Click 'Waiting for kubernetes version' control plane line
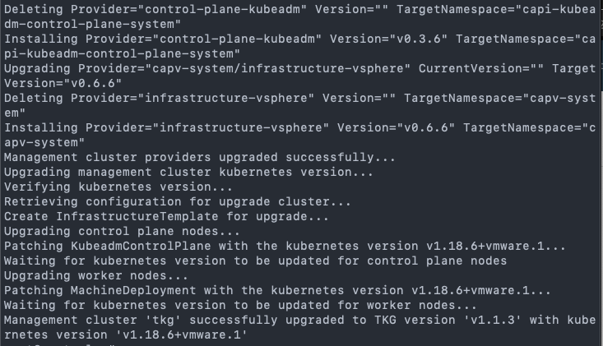The image size is (603, 346). [255, 261]
